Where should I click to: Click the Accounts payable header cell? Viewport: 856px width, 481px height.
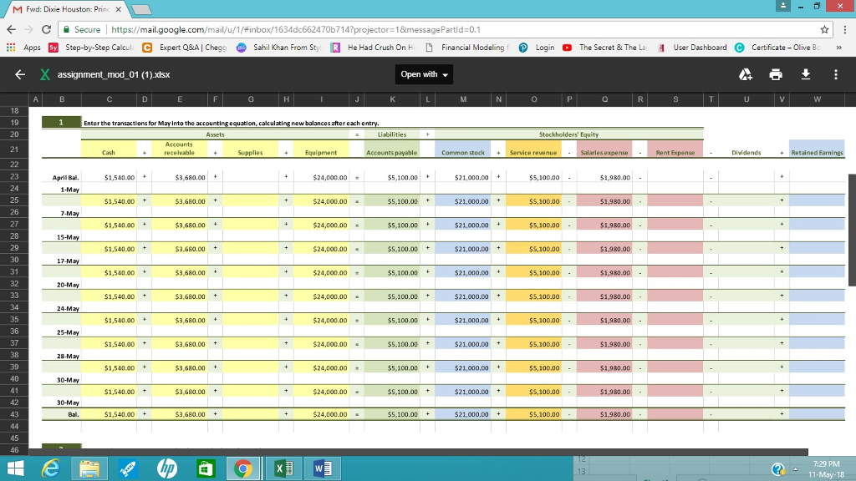tap(391, 149)
